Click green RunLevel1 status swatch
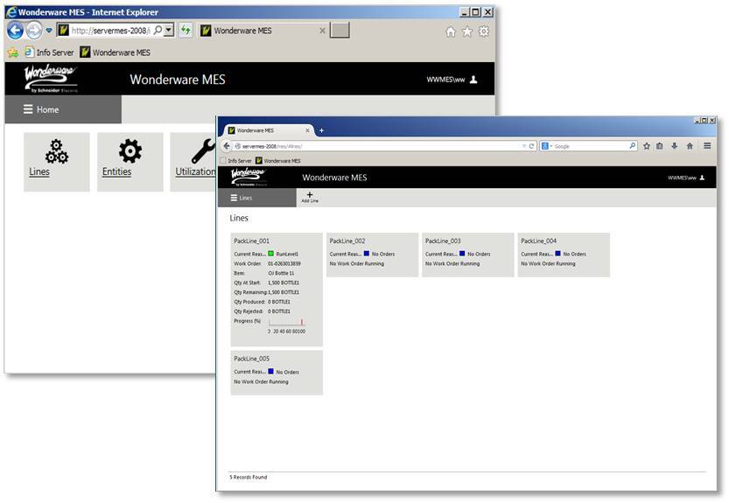This screenshot has height=503, width=729. coord(271,254)
